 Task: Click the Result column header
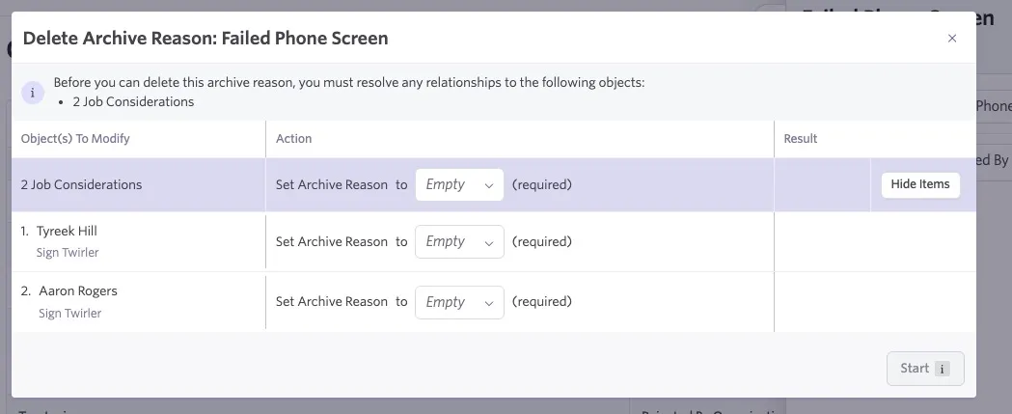click(x=801, y=139)
